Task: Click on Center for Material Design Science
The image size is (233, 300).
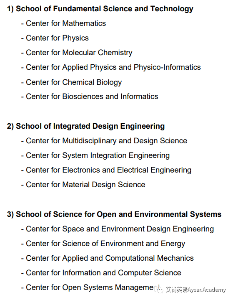Action: click(x=83, y=185)
